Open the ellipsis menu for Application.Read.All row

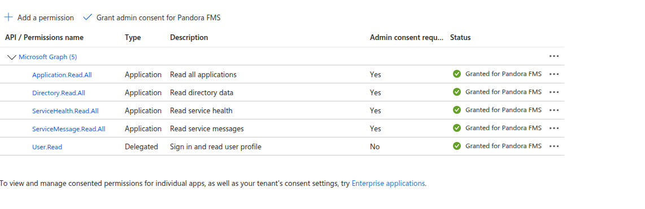click(x=554, y=74)
